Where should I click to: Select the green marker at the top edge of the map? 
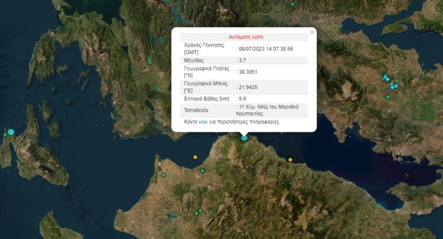292,4
